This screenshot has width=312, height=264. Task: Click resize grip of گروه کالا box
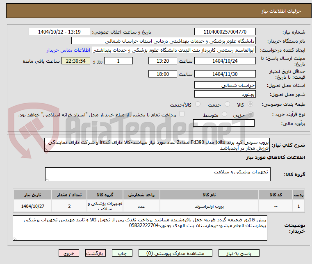[x=47, y=179]
